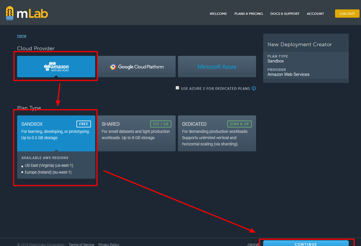Click the New Deployment Creator heading

click(x=300, y=44)
